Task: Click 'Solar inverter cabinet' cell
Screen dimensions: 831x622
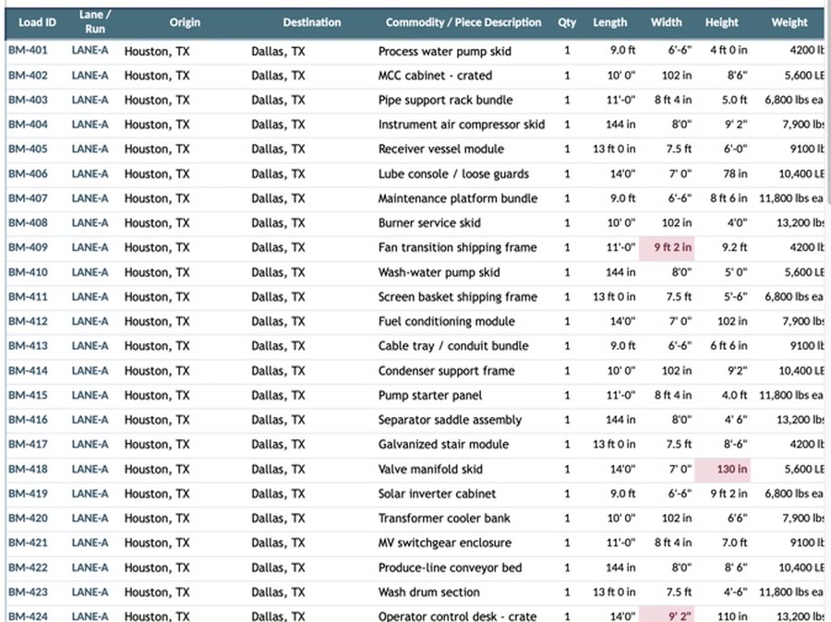Action: [438, 494]
